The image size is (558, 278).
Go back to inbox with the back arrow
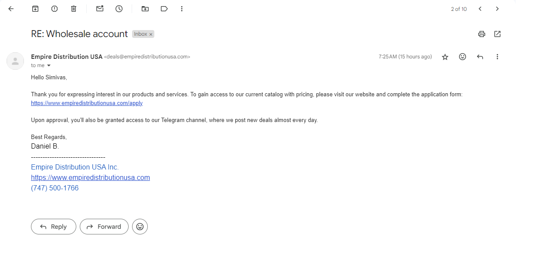(x=11, y=9)
